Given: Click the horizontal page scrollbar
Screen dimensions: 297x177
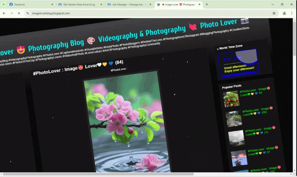Looking at the screenshot, I should pos(98,174).
